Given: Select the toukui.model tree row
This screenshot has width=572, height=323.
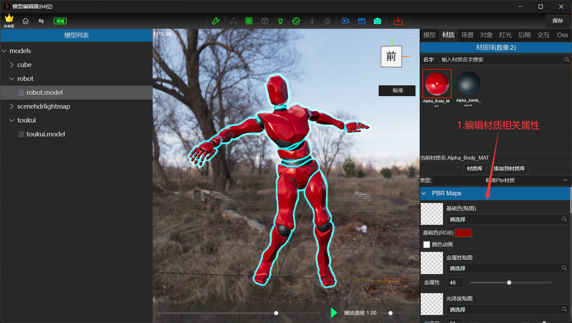Looking at the screenshot, I should tap(76, 134).
